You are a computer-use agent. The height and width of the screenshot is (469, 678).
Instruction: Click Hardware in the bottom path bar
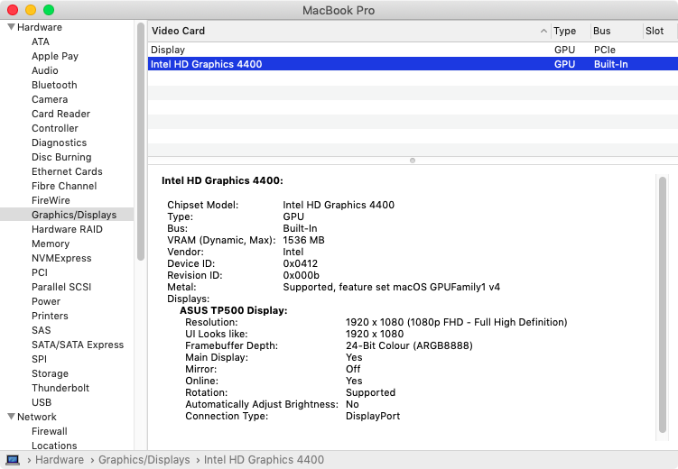click(x=60, y=460)
